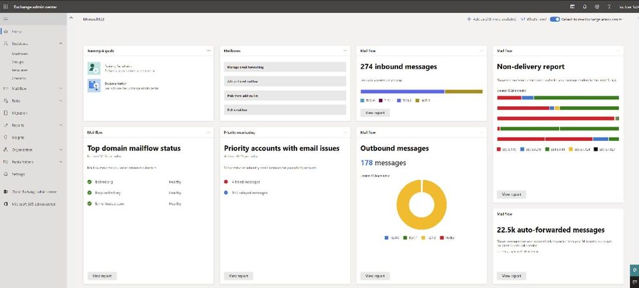Open the help question mark icon
Screen dimensions: 639x288
[610, 7]
